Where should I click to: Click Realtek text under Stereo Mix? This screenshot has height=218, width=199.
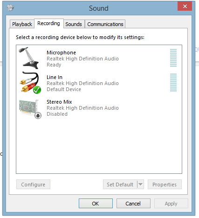82,108
